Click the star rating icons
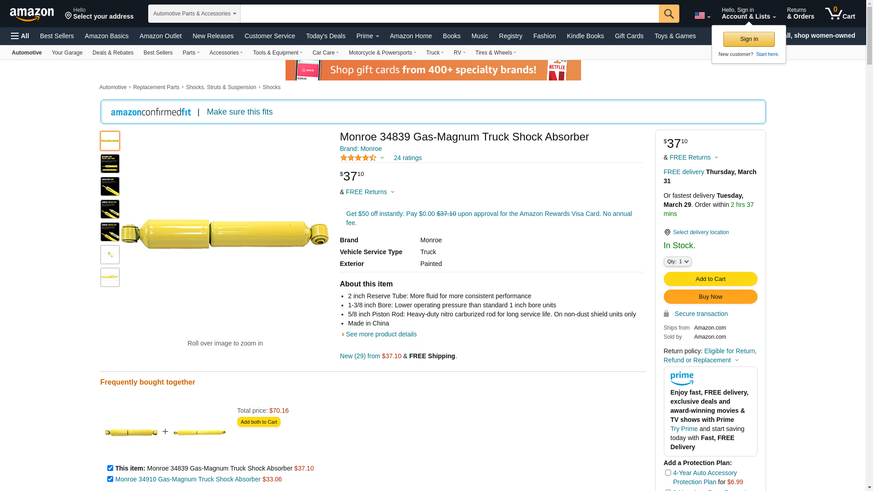 click(x=358, y=158)
